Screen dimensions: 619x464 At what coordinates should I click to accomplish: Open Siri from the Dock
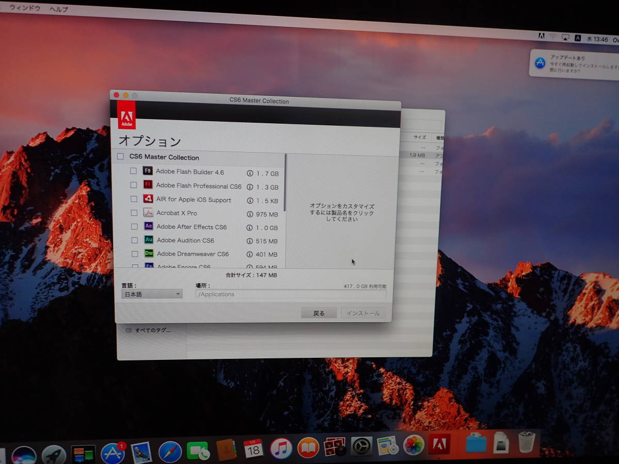24,456
